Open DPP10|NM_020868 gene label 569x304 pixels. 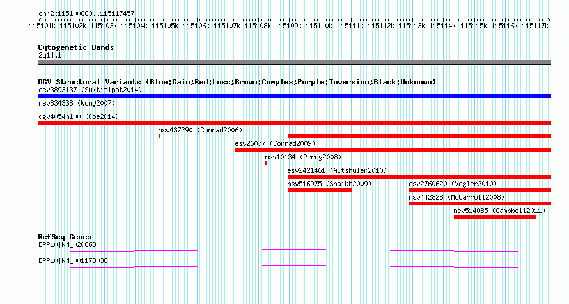pos(68,244)
